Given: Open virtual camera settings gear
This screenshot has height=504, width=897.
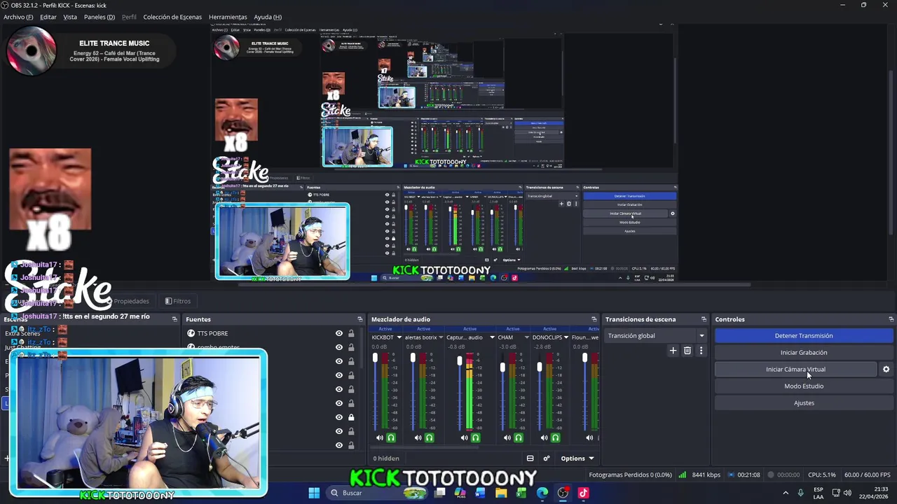Looking at the screenshot, I should coord(886,369).
